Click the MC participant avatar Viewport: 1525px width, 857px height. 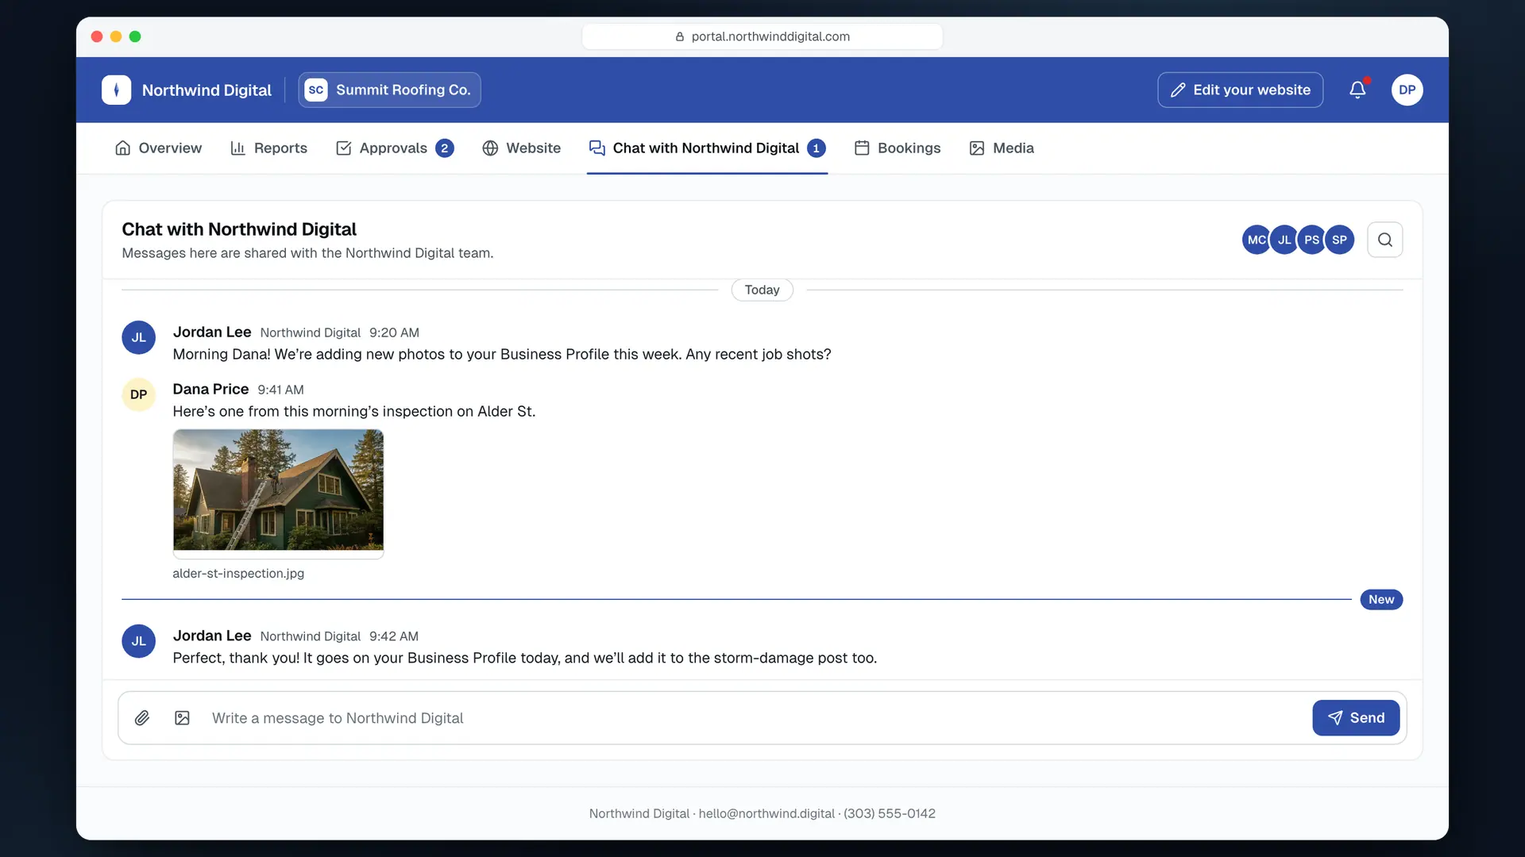1256,240
